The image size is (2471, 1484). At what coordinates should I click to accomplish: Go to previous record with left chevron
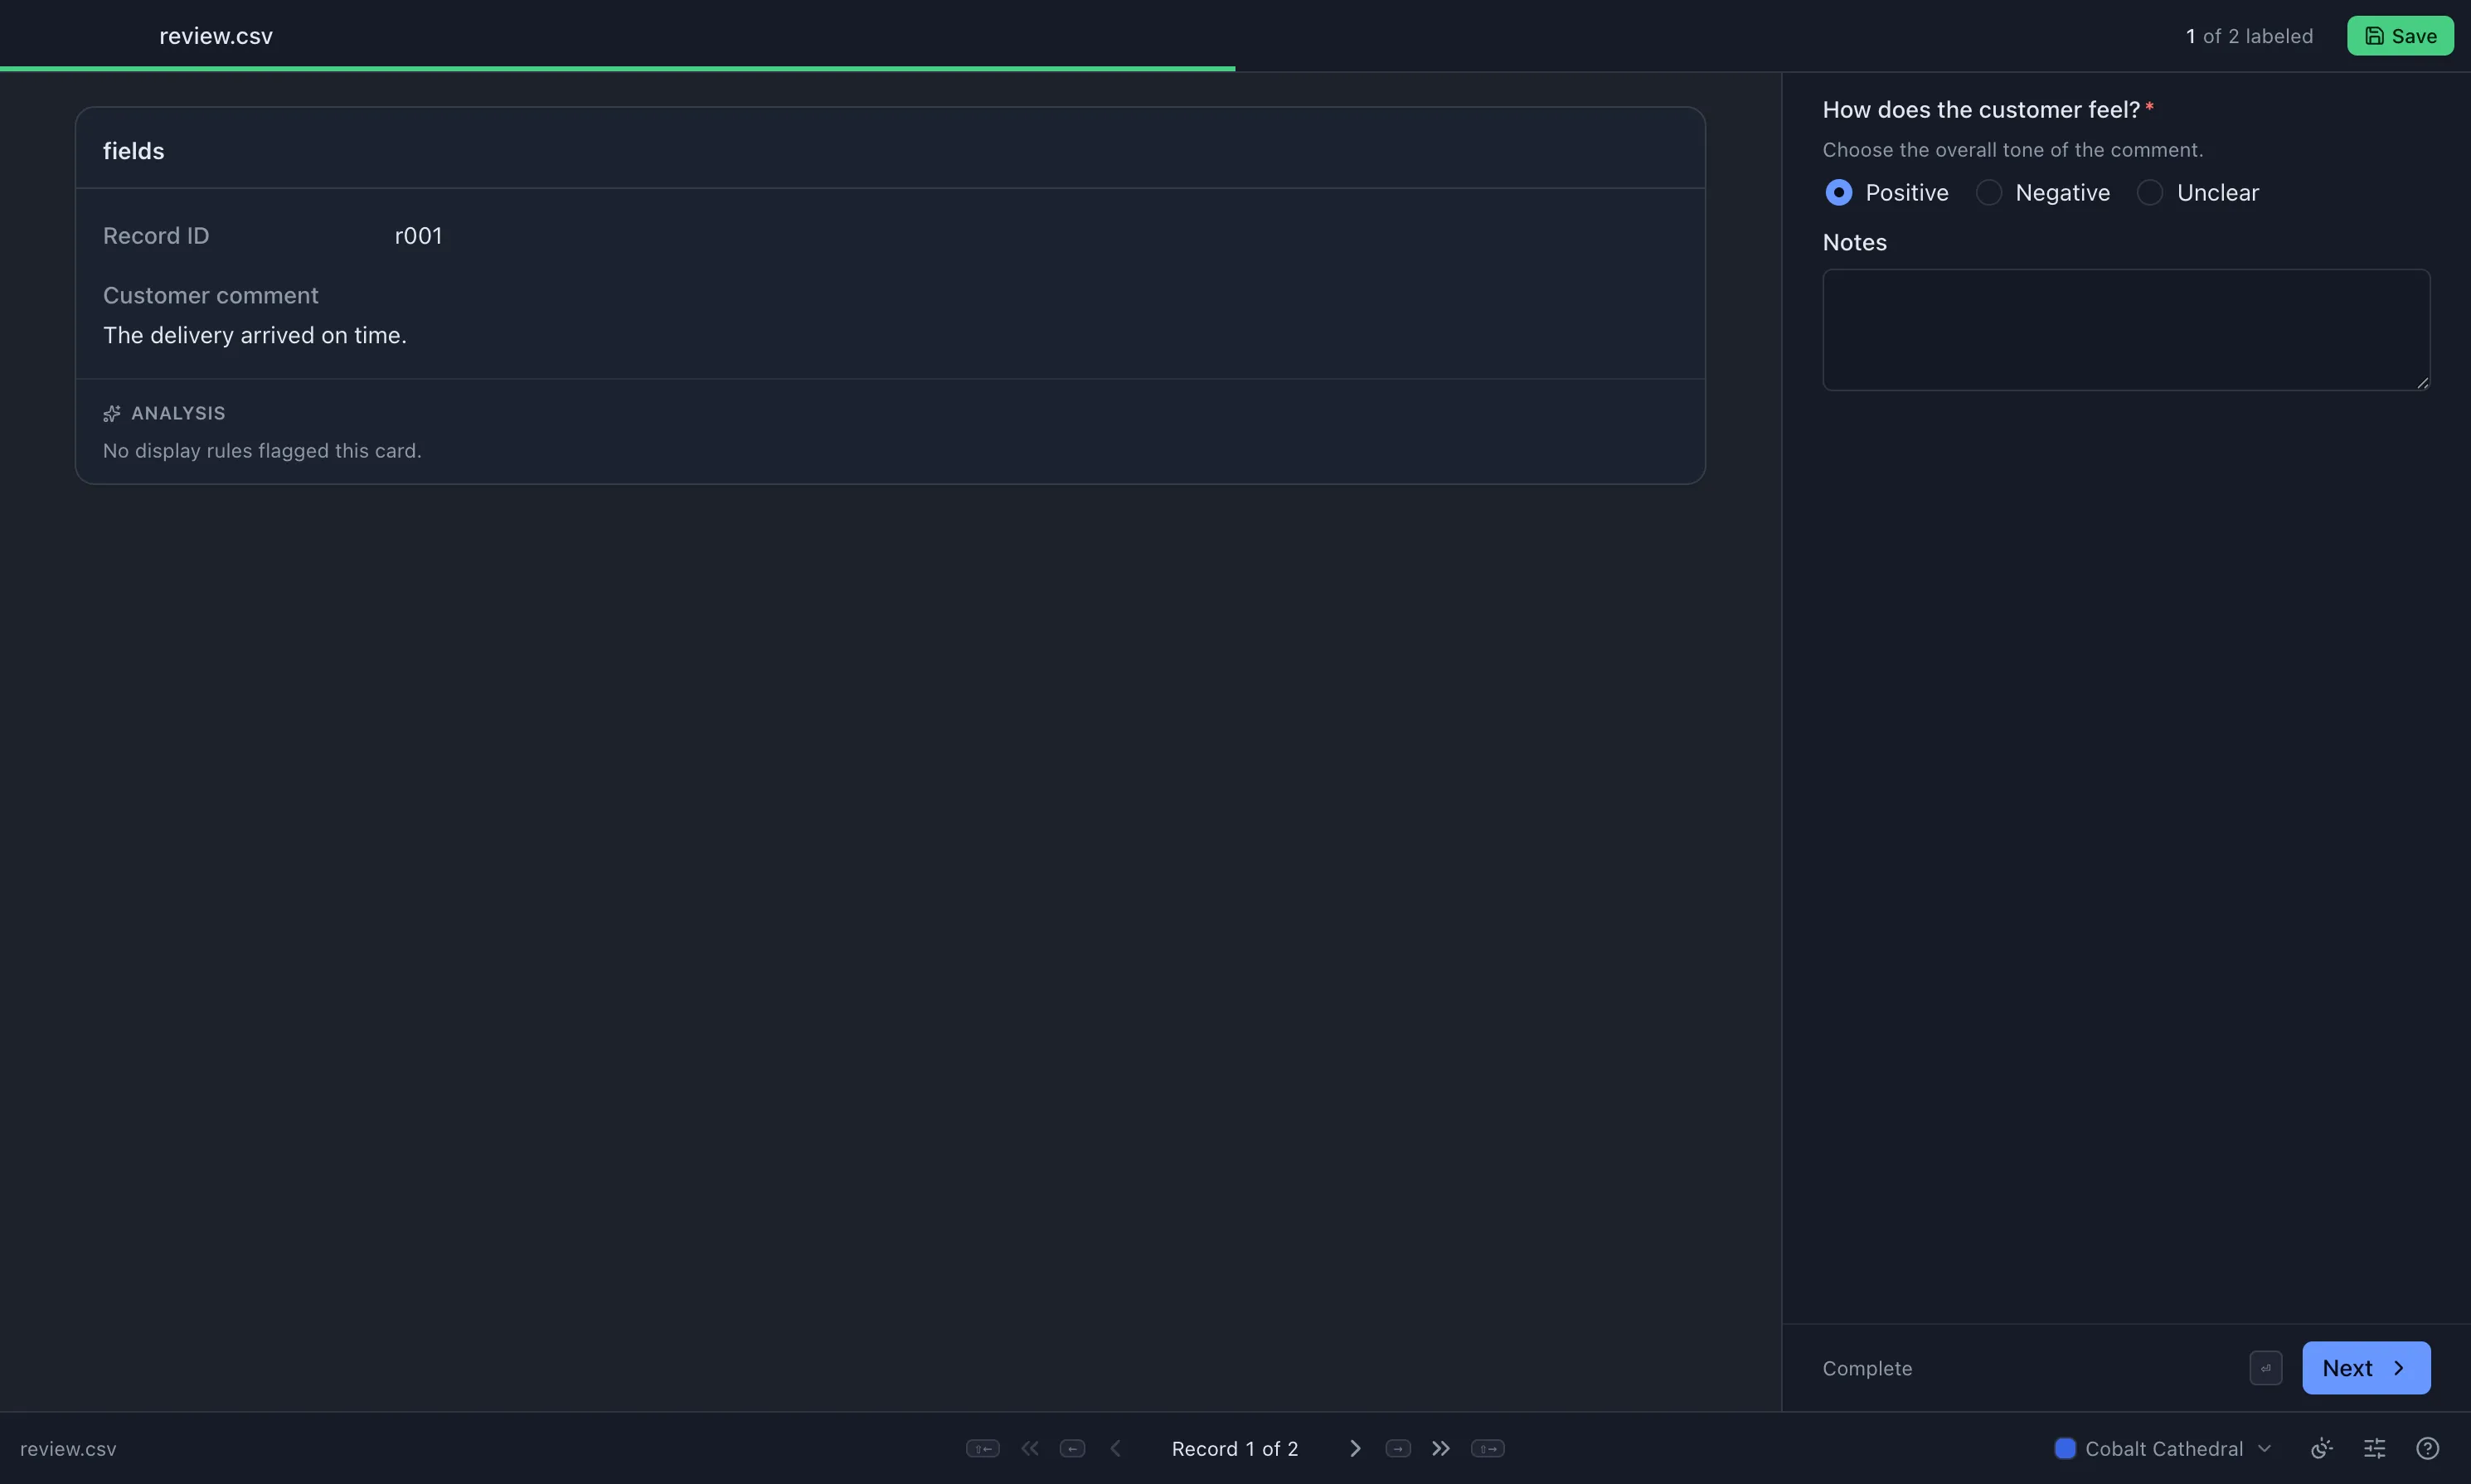pyautogui.click(x=1115, y=1448)
